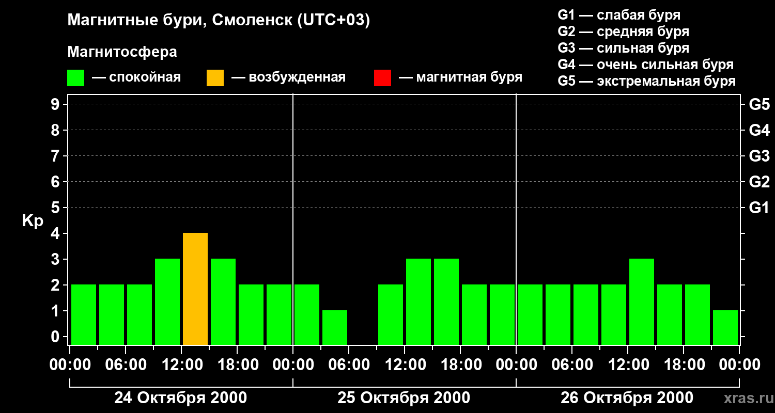Click the "26 Октября 2000" date label
Image resolution: width=775 pixels, height=413 pixels.
(x=627, y=398)
